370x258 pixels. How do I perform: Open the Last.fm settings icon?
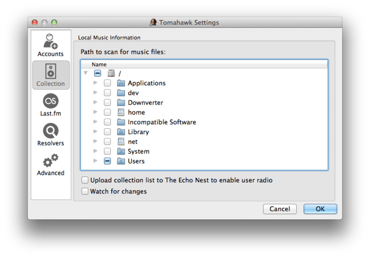click(x=51, y=101)
